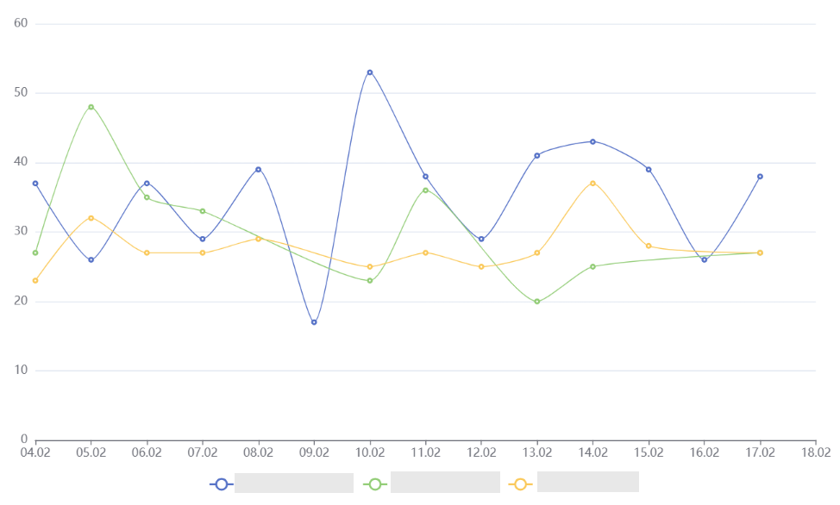Click the blue data point at 16.02

pos(704,259)
